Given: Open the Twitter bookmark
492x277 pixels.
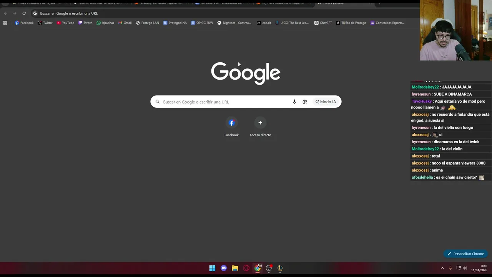Looking at the screenshot, I should 45,23.
